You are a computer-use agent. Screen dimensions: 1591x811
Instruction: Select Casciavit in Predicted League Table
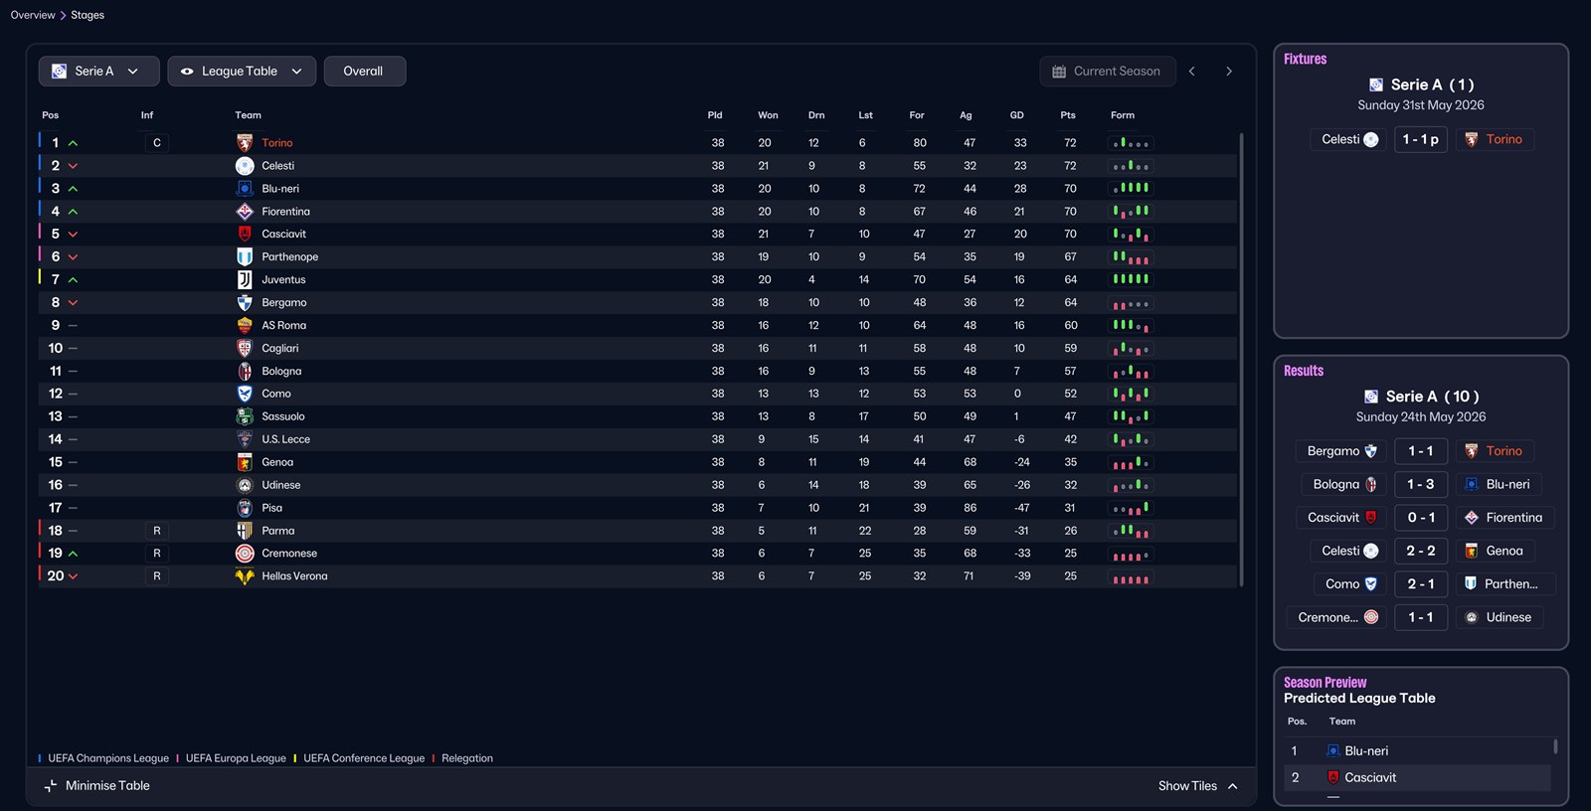[x=1370, y=778]
